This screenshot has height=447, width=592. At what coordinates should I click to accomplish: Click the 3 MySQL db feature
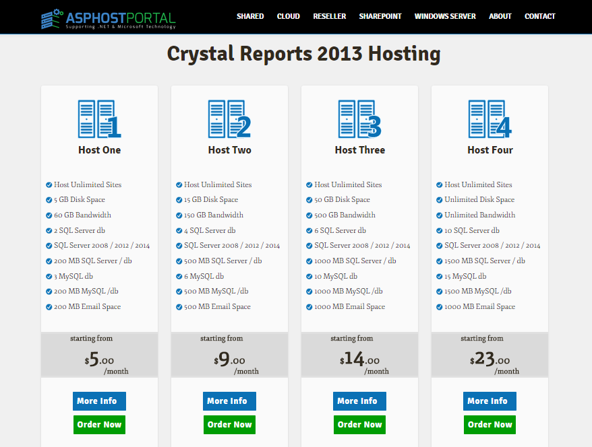click(73, 276)
